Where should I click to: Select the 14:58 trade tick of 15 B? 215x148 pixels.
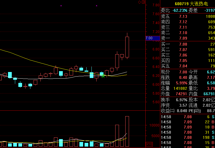187,143
